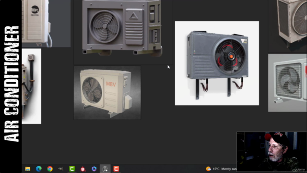Select the dark unit with red fan image
Image resolution: width=307 pixels, height=173 pixels.
[x=217, y=63]
